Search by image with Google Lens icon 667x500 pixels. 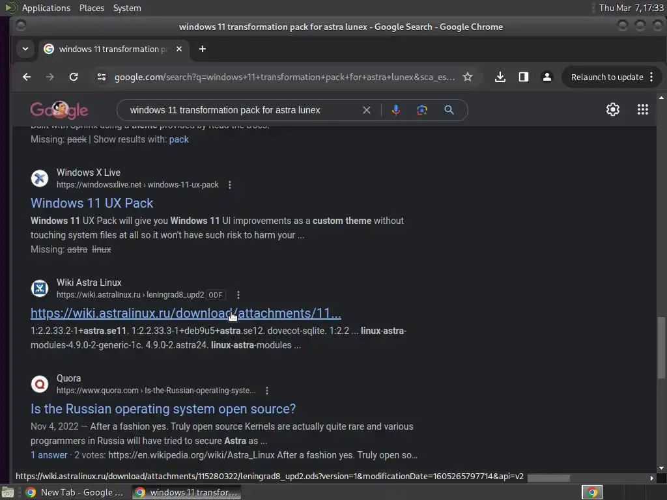[421, 110]
